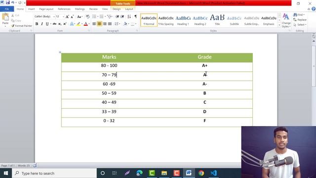The height and width of the screenshot is (178, 316).
Task: Toggle Align Text Left
Action: pyautogui.click(x=94, y=24)
